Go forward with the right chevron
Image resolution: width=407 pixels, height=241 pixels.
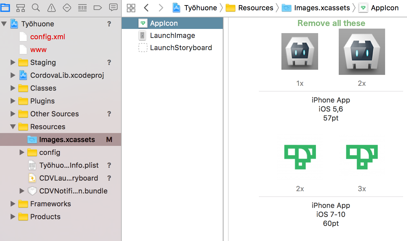tap(161, 8)
